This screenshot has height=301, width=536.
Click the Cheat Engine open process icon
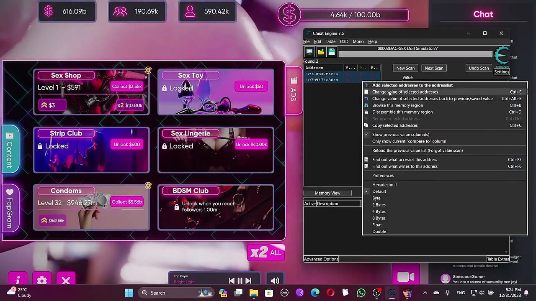pyautogui.click(x=309, y=52)
